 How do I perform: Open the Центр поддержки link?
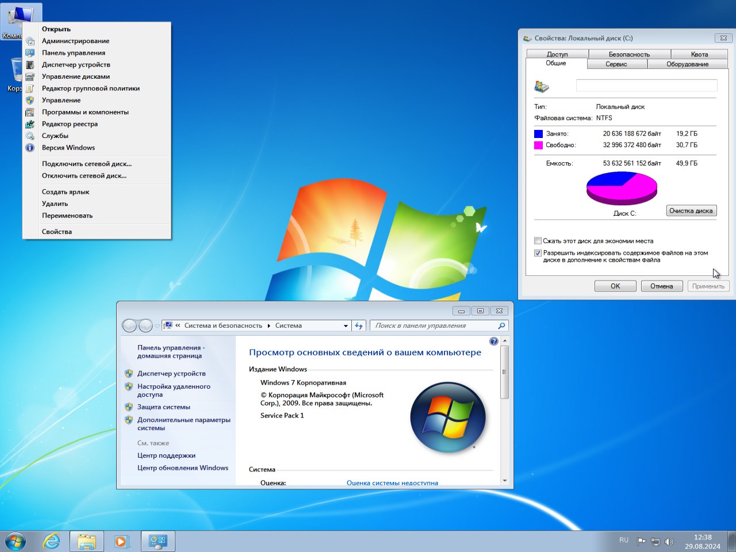point(166,455)
